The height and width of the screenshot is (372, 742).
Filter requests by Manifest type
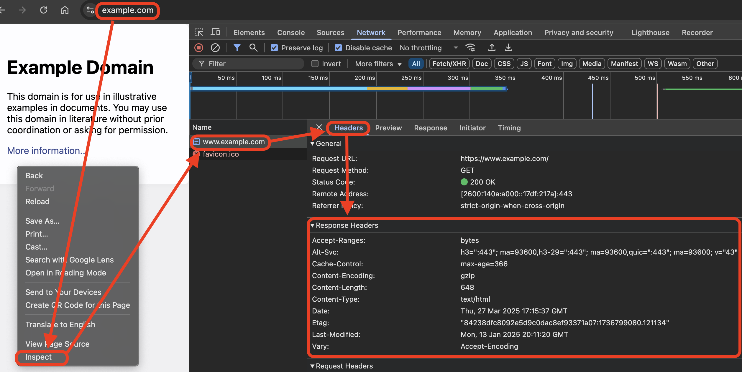click(624, 64)
